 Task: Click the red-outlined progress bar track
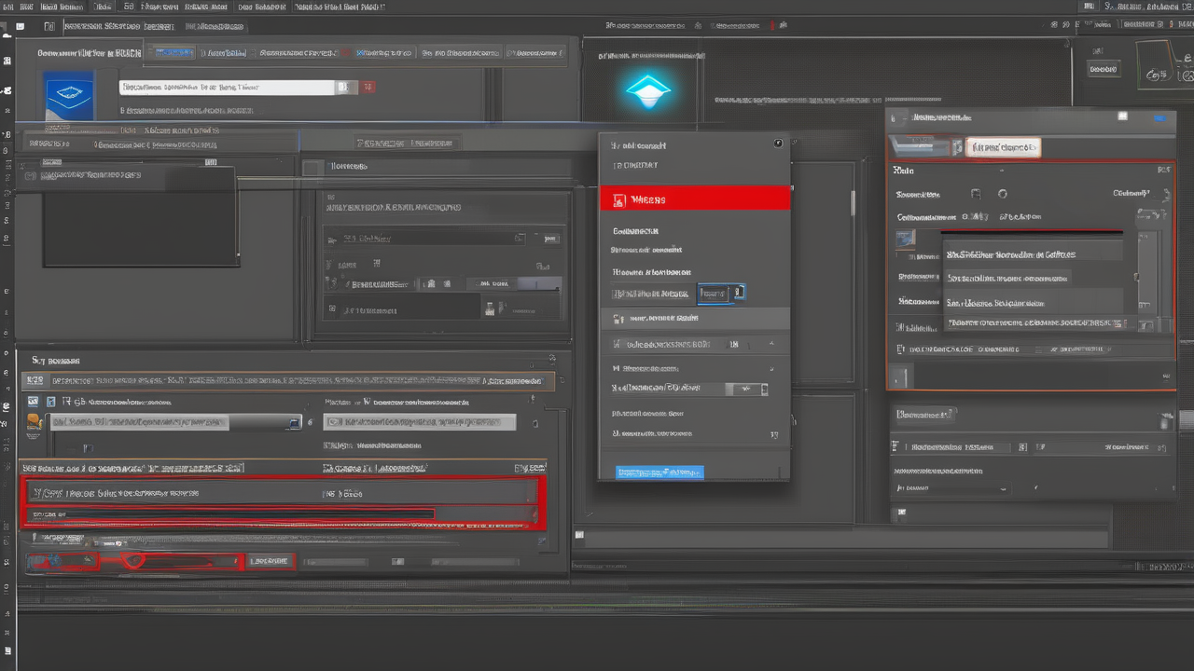coord(233,514)
